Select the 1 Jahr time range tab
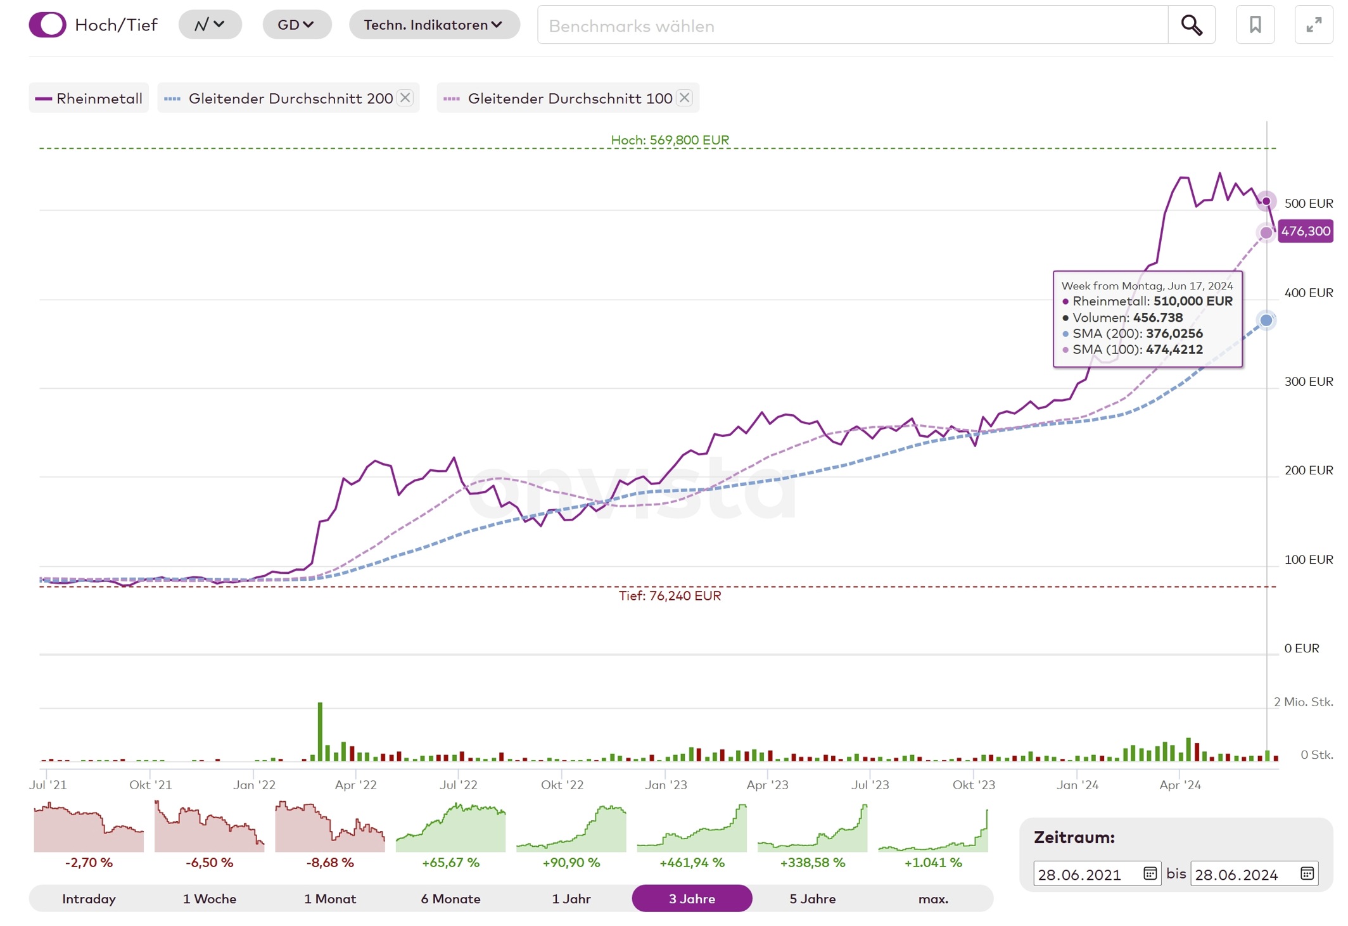 tap(571, 899)
